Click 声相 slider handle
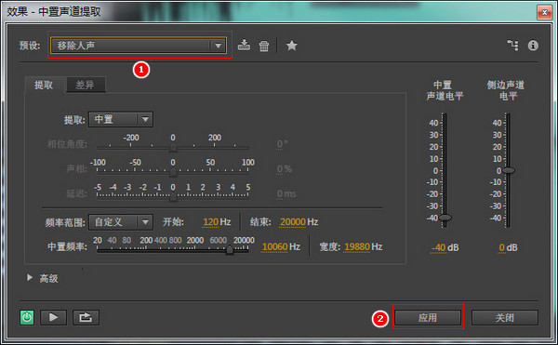The height and width of the screenshot is (345, 558). [173, 172]
